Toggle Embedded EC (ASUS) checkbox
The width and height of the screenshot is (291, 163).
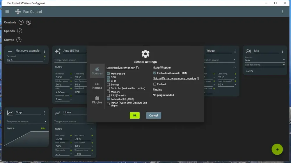coord(108,99)
